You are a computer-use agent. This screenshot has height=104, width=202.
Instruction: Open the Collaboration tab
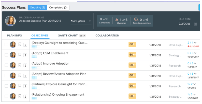pyautogui.click(x=107, y=36)
